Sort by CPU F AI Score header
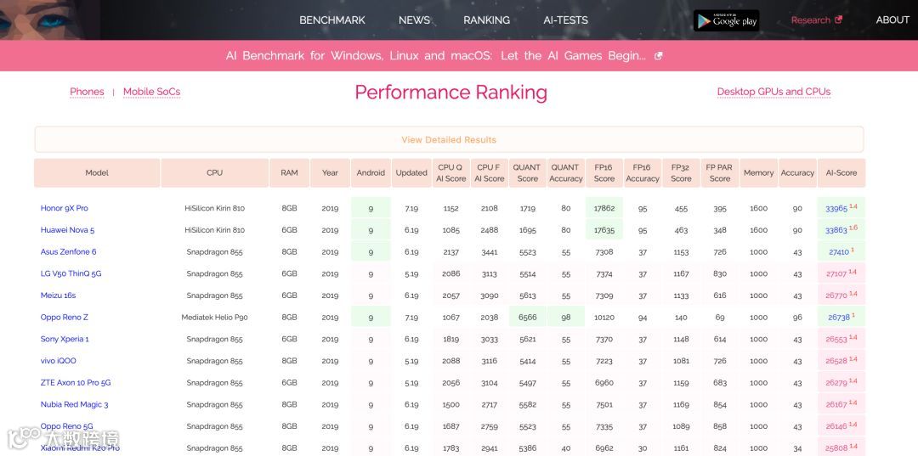This screenshot has width=918, height=456. 489,173
